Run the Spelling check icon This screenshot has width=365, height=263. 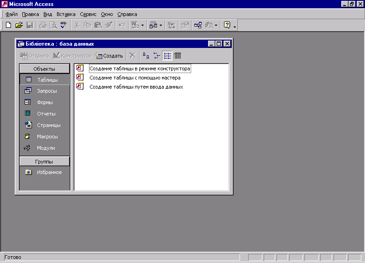pyautogui.click(x=64, y=25)
